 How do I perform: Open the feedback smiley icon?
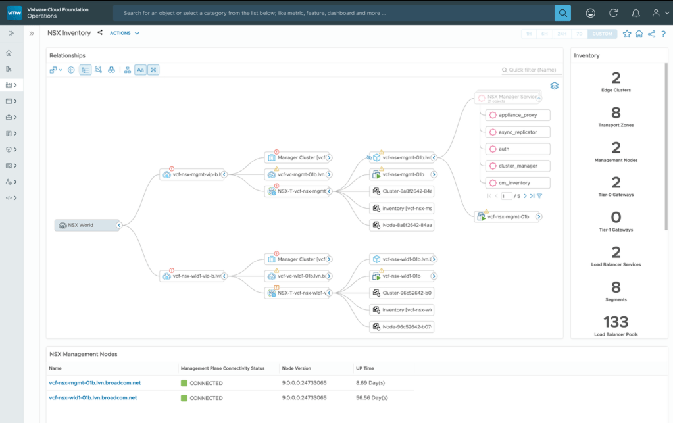tap(591, 13)
